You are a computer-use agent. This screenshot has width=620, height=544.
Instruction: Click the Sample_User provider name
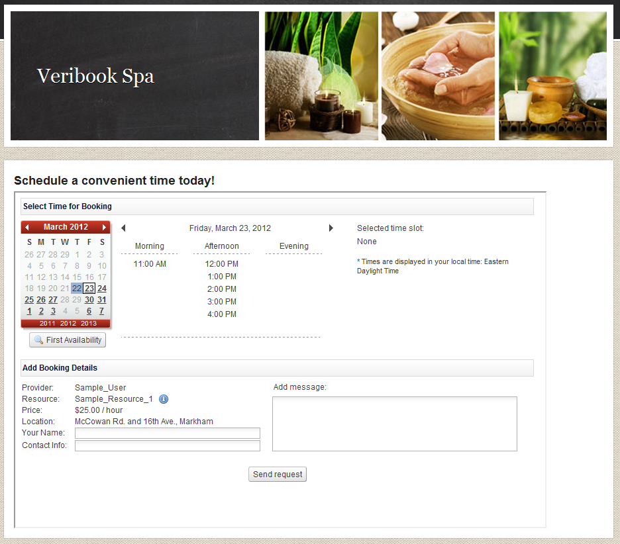(x=101, y=388)
